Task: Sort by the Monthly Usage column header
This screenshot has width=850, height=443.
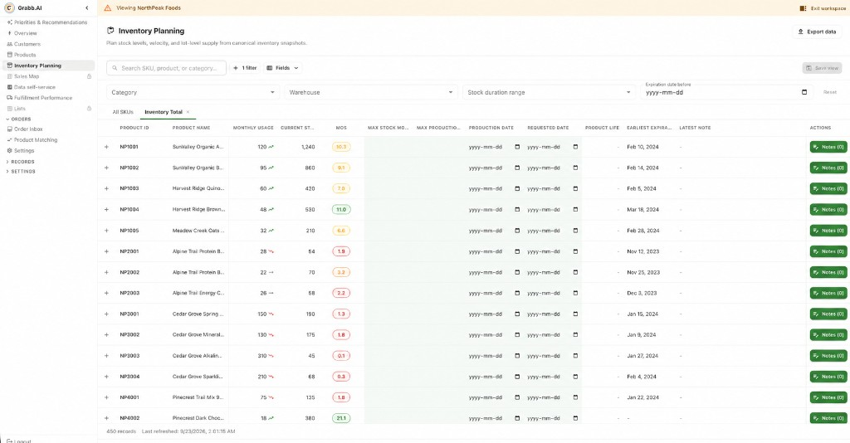Action: click(x=253, y=128)
